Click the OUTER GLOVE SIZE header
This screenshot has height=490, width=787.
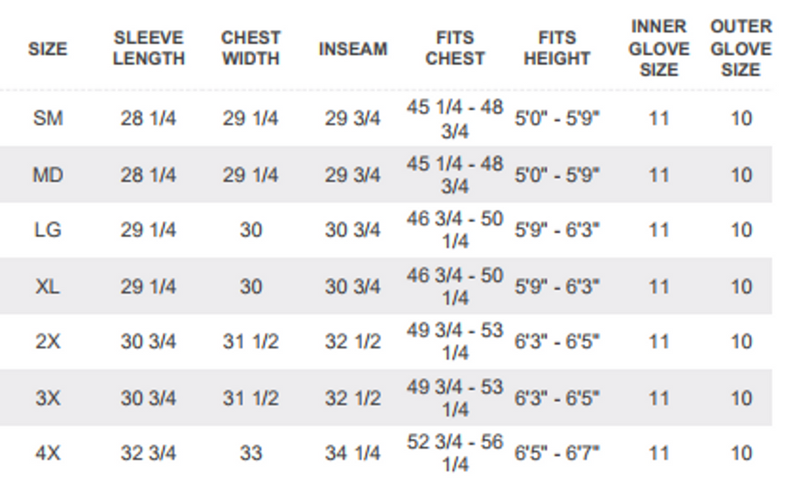741,48
